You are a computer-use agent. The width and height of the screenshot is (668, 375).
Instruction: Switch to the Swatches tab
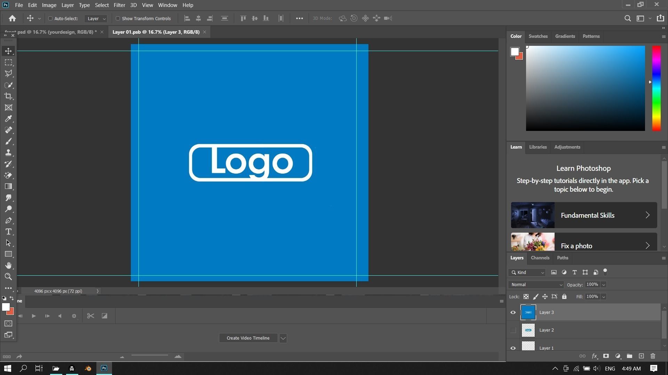coord(538,36)
